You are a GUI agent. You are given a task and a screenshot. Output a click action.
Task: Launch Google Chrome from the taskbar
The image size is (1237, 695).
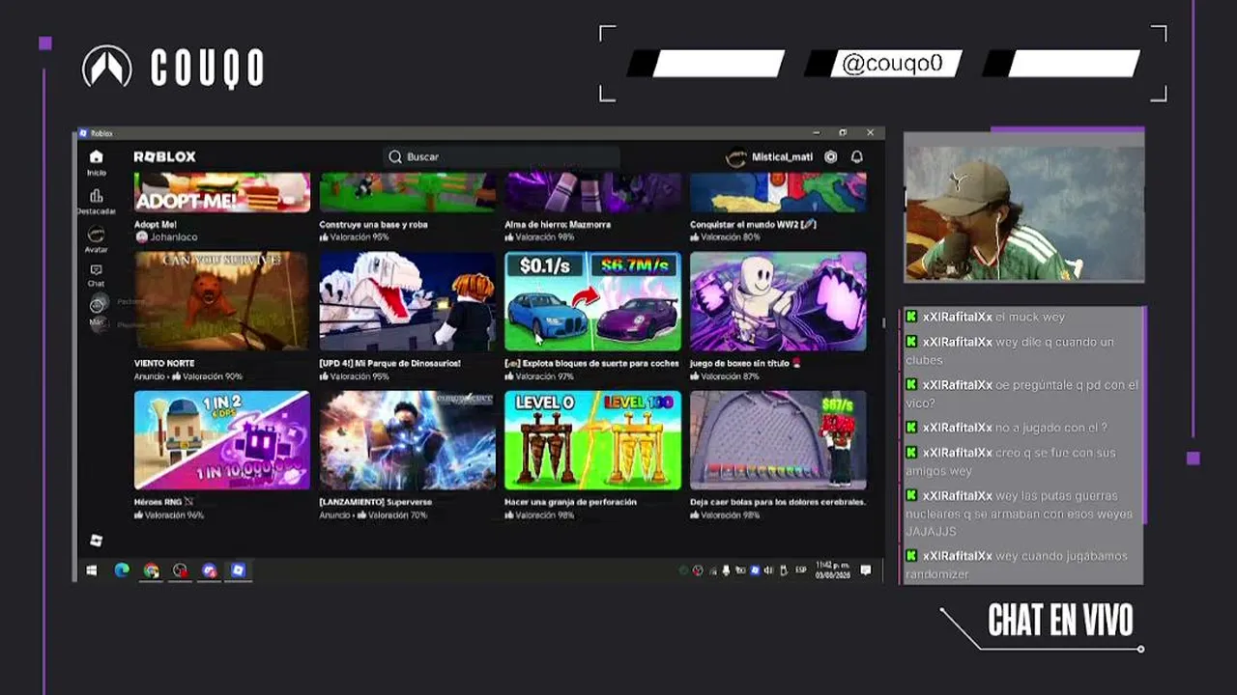[x=151, y=570]
